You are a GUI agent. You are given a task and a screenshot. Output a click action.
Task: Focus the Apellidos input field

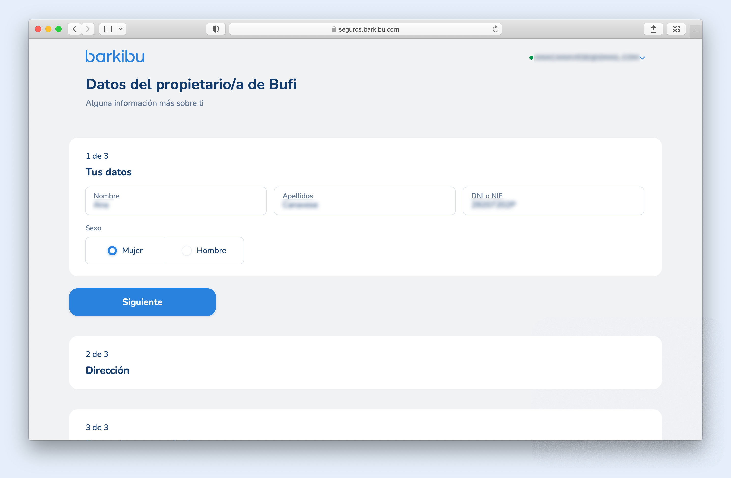pyautogui.click(x=364, y=201)
